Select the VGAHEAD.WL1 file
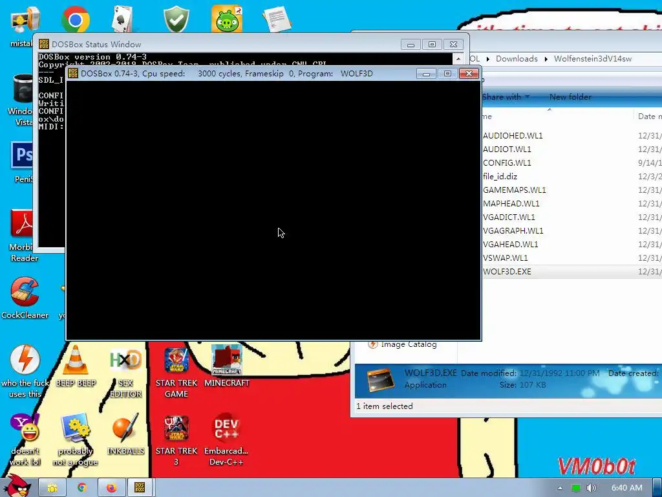The width and height of the screenshot is (662, 497). (511, 244)
